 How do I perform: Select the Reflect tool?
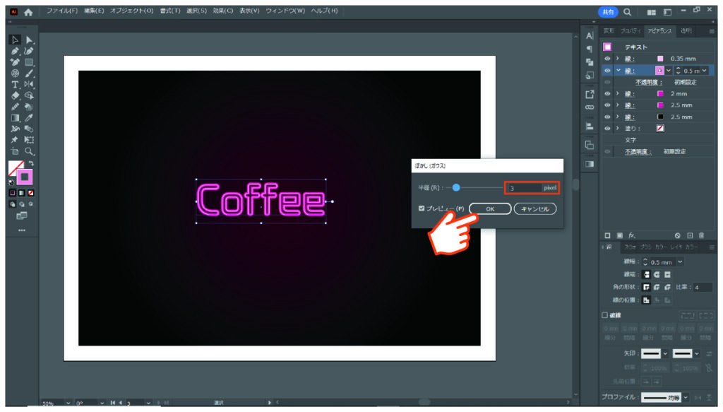point(29,84)
